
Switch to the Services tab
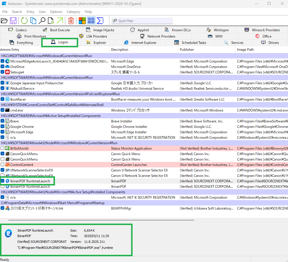click(233, 43)
